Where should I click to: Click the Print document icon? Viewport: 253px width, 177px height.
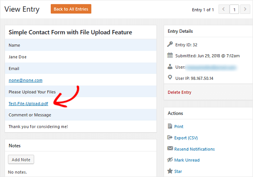click(x=170, y=126)
